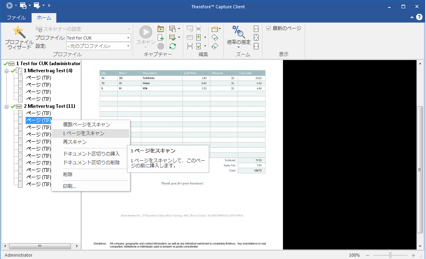This screenshot has width=426, height=259.
Task: Set zoom to 1:1 actual size icon
Action: (x=256, y=29)
